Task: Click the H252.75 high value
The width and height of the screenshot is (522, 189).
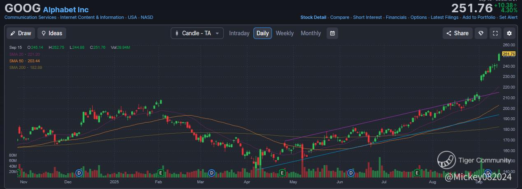Action: pos(56,48)
